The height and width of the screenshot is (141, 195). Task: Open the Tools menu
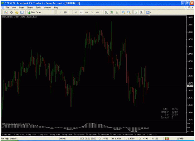click(x=38, y=7)
